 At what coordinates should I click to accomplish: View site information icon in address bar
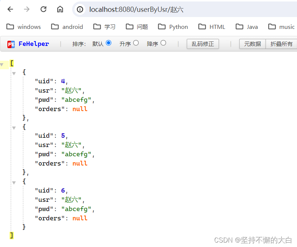click(80, 9)
